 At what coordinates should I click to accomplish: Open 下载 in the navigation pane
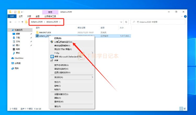pyautogui.click(x=18, y=38)
